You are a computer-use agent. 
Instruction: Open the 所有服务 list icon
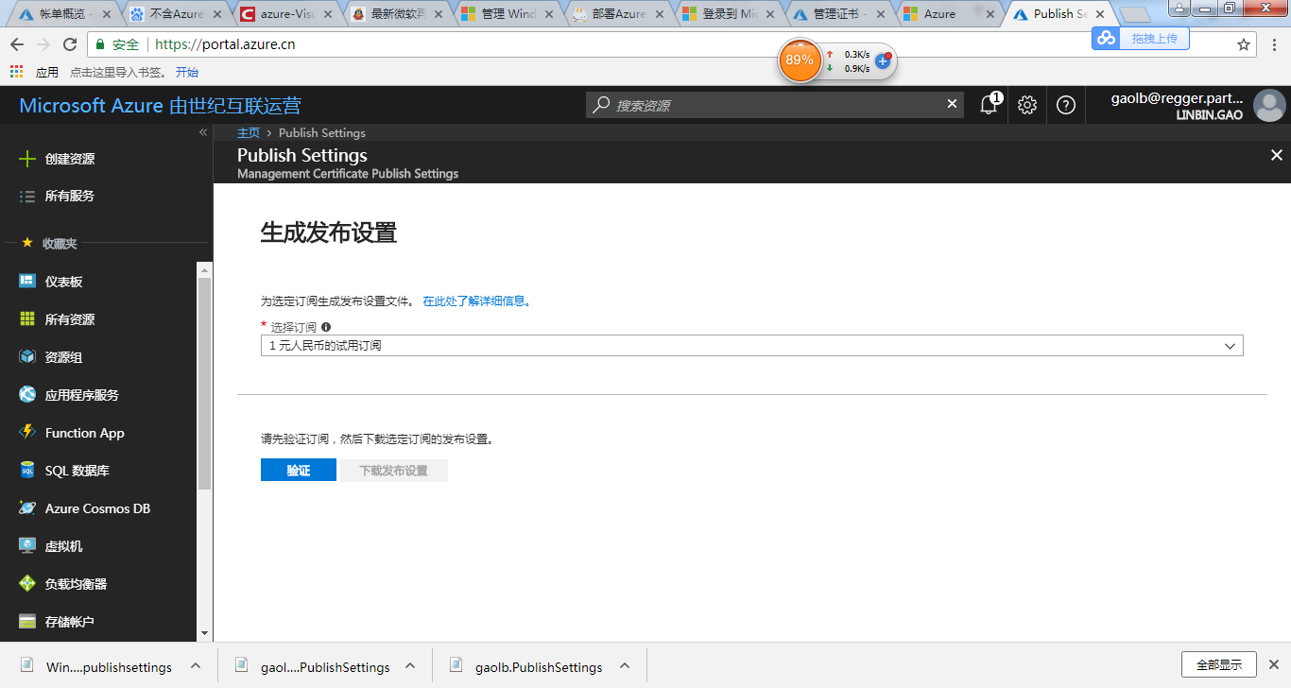[27, 197]
